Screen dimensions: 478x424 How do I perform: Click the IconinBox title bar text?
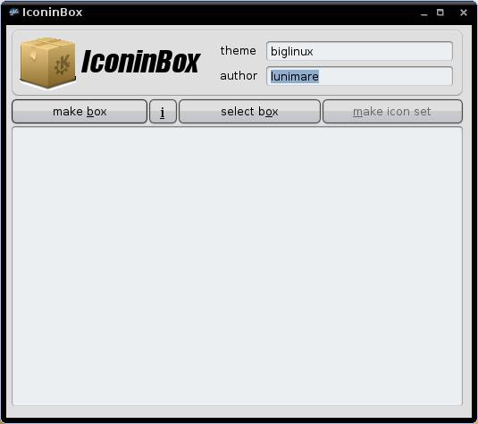point(53,13)
